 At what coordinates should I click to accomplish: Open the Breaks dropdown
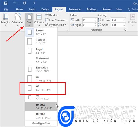[52, 15]
